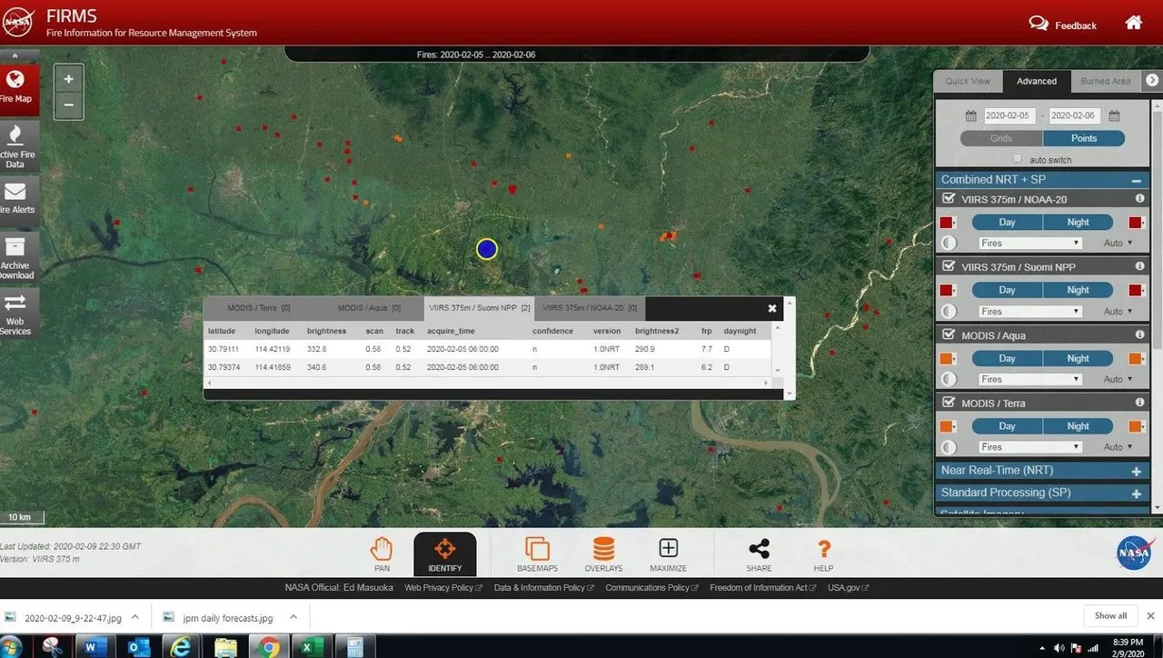The height and width of the screenshot is (658, 1163).
Task: Click Show all downloads button
Action: tap(1110, 615)
